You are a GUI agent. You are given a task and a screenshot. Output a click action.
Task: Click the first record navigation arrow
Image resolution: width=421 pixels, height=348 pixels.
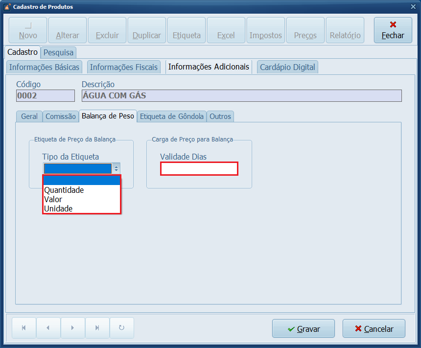(x=23, y=328)
